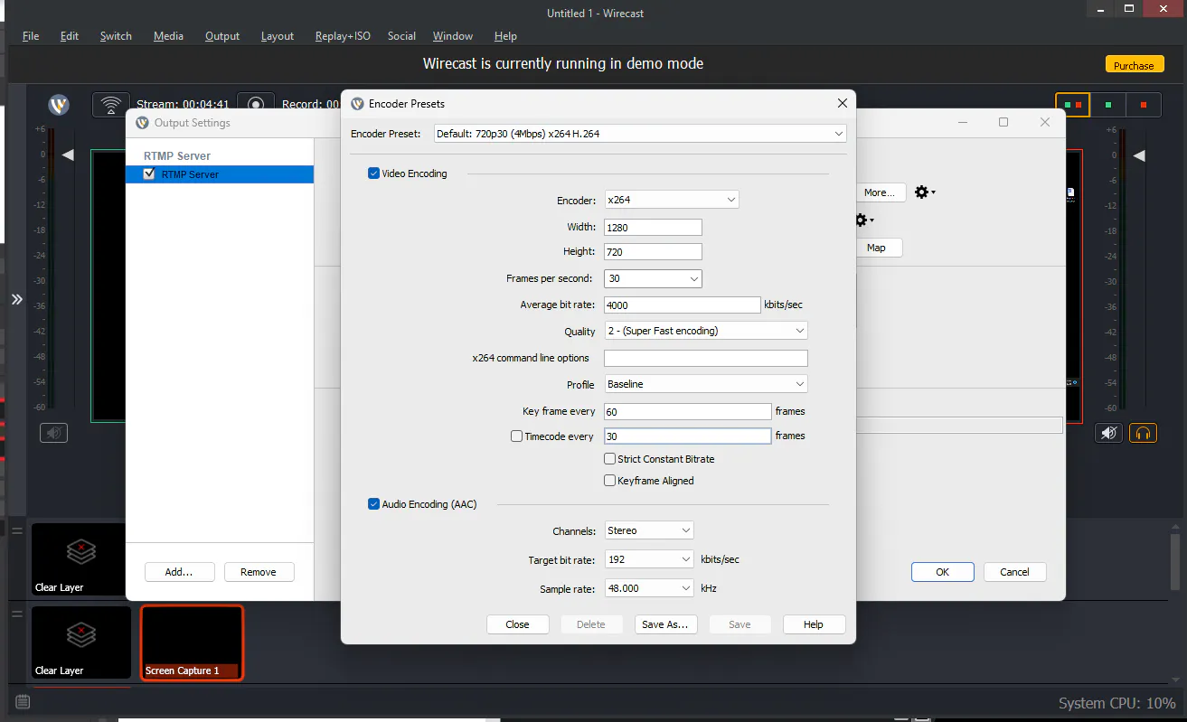Select Clear Layer shot beside Screen Capture 1
The image size is (1187, 722).
(x=81, y=642)
